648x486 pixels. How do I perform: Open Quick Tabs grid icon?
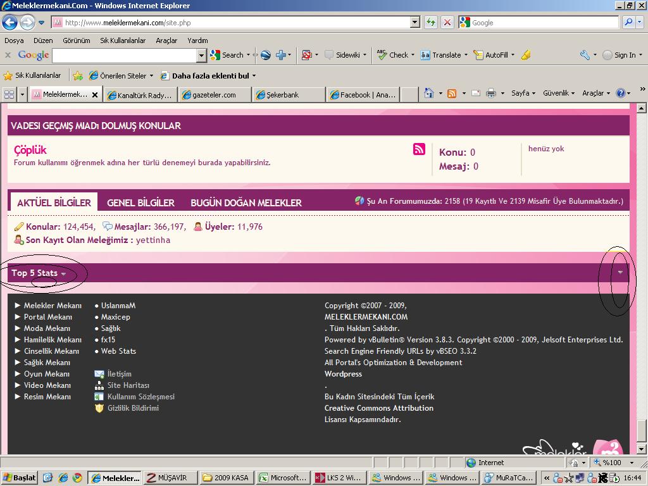9,95
